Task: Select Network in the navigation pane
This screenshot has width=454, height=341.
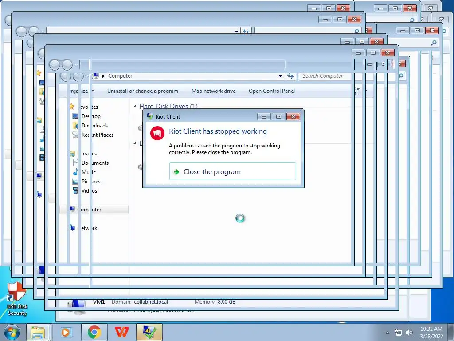Action: (x=89, y=228)
